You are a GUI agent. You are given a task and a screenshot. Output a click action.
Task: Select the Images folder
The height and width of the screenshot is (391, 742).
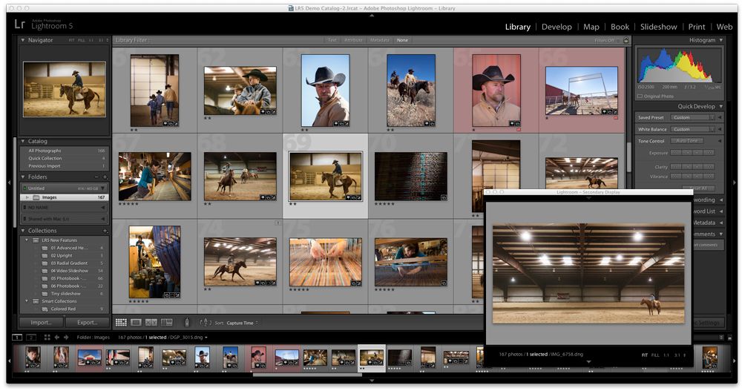point(49,197)
